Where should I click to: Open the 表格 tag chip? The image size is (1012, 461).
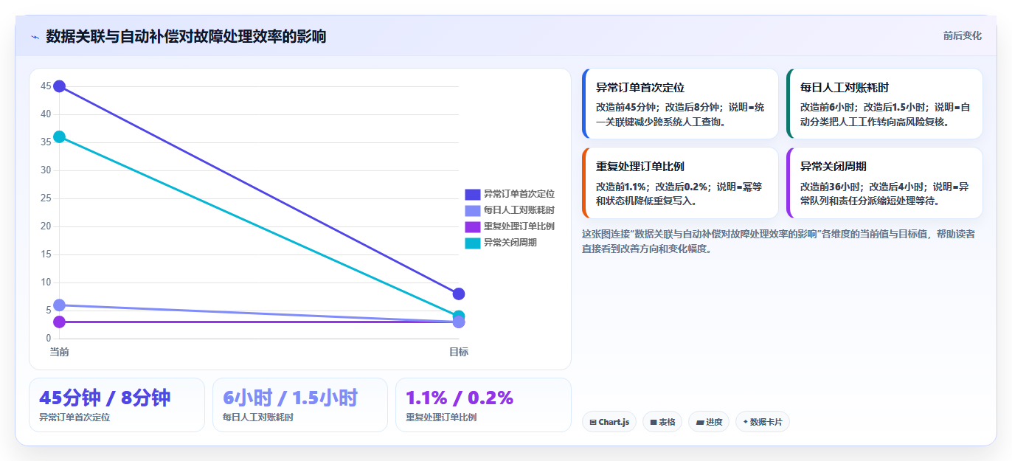pos(662,422)
